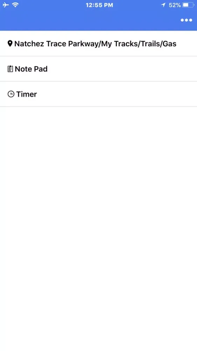This screenshot has width=197, height=351.
Task: Open the three-dot more options menu
Action: point(186,20)
